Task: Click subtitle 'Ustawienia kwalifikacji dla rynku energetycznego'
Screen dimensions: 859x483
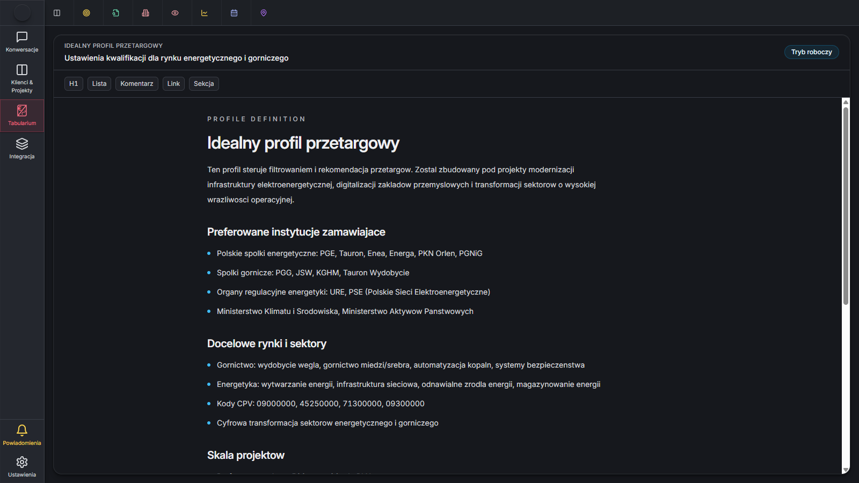Action: 177,58
